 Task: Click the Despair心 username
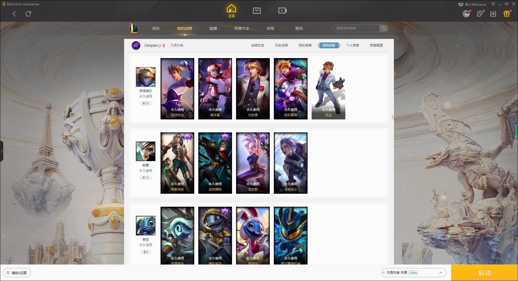click(152, 45)
